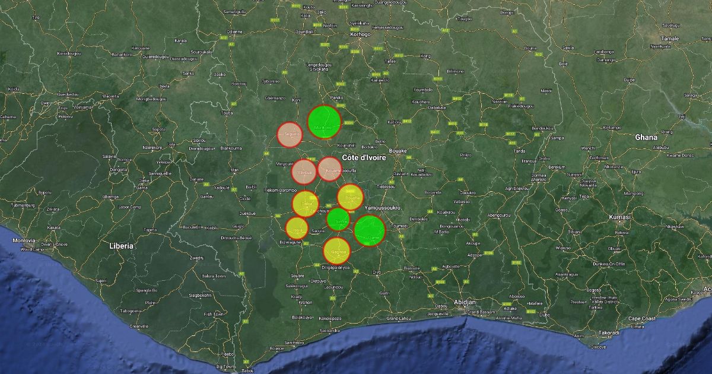Click the Ghana country label
This screenshot has width=712, height=374.
tap(646, 137)
